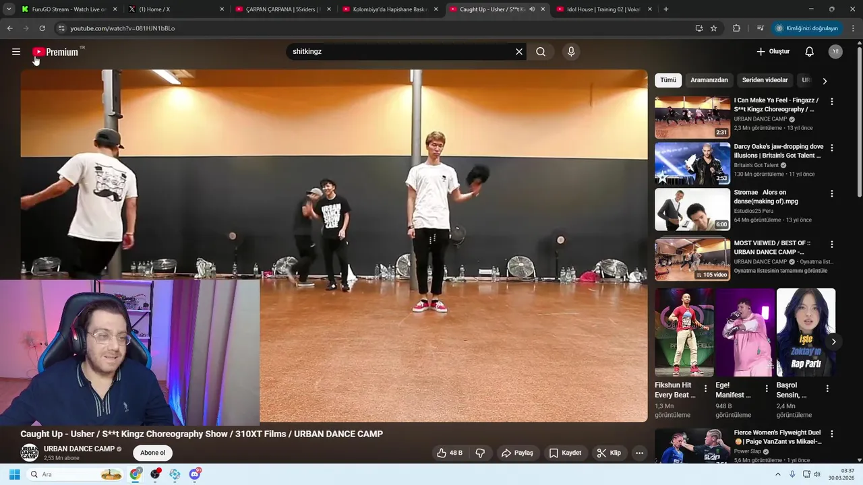Dislike the video with thumbs down
This screenshot has height=485, width=863.
pos(481,453)
